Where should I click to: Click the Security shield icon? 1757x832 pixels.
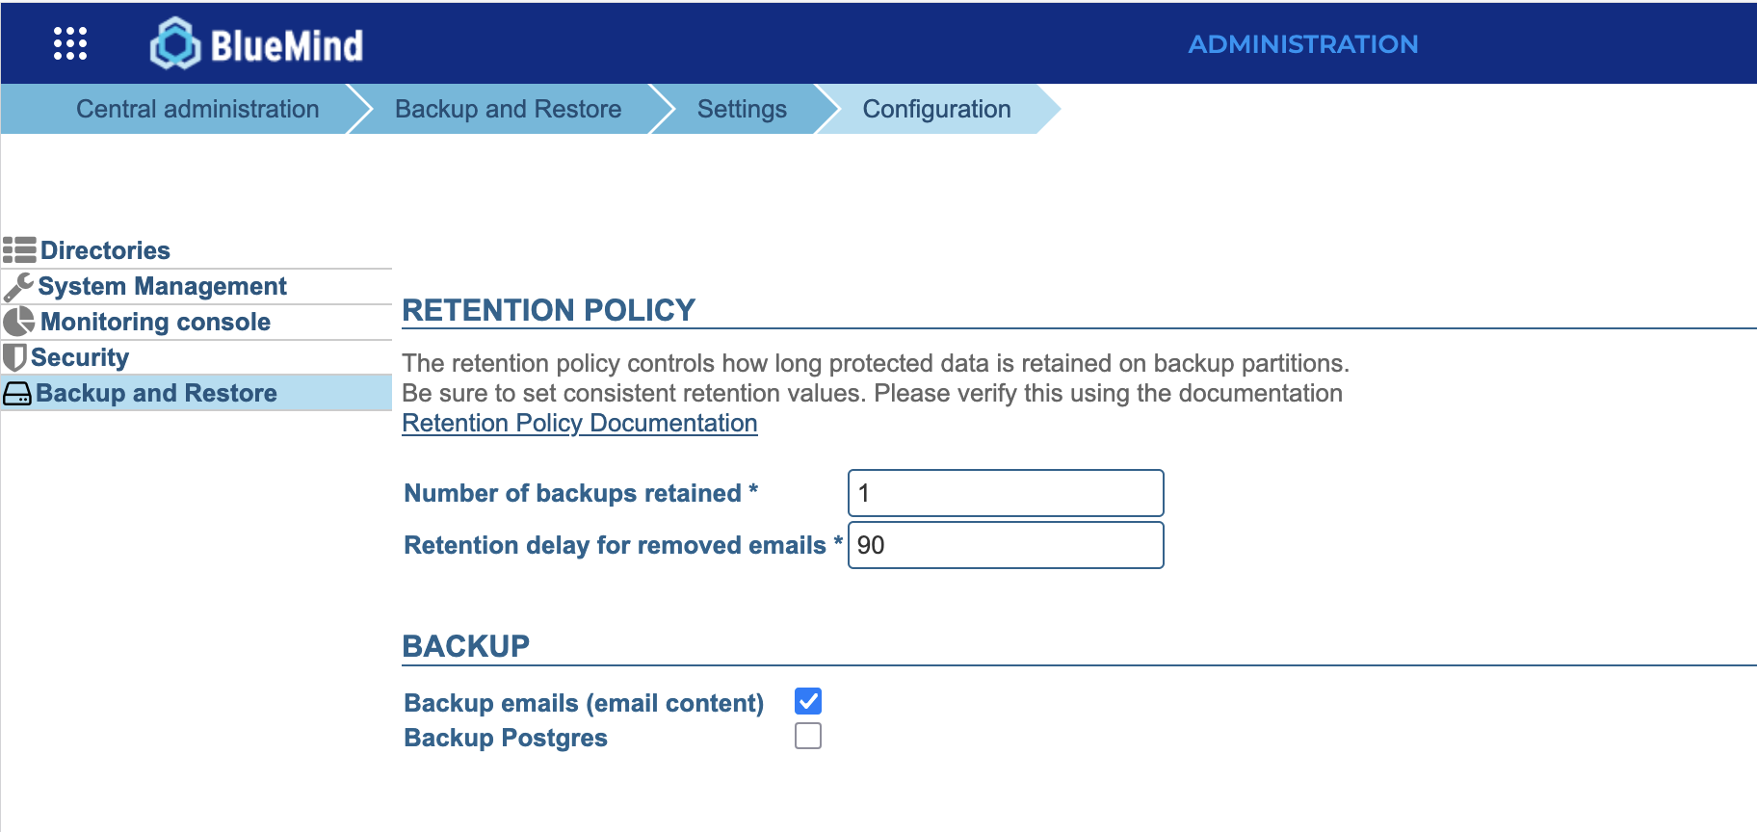coord(14,357)
